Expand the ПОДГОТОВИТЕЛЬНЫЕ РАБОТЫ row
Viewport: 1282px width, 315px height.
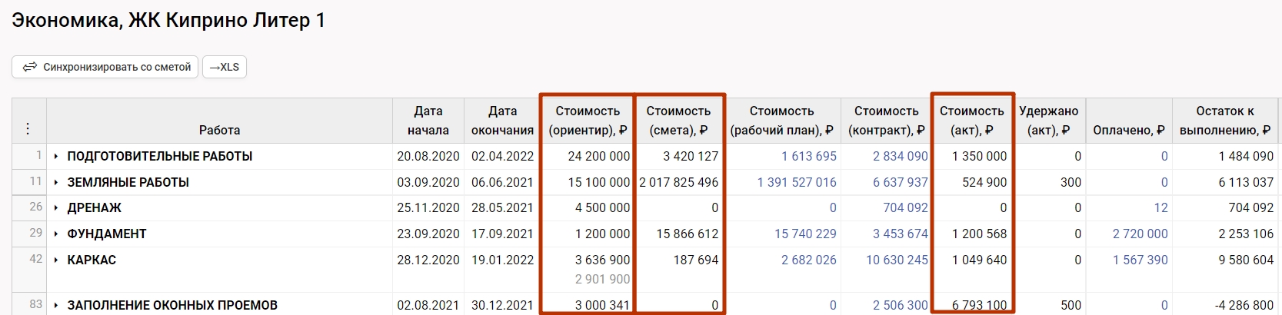coord(56,157)
